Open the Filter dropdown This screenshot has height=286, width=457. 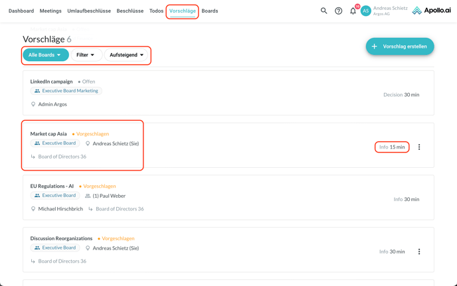(86, 55)
